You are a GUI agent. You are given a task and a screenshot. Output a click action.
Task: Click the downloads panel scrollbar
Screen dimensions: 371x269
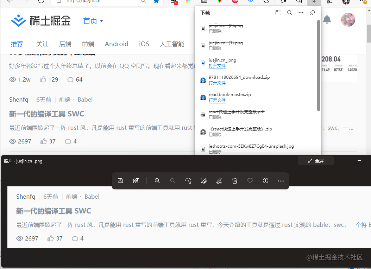319,65
